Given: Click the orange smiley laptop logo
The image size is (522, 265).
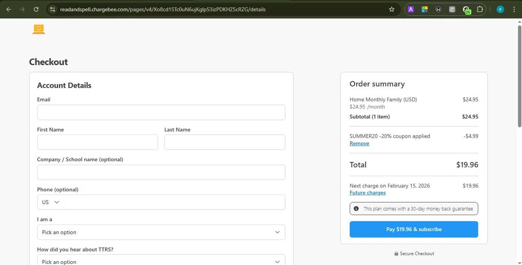Looking at the screenshot, I should pyautogui.click(x=39, y=29).
